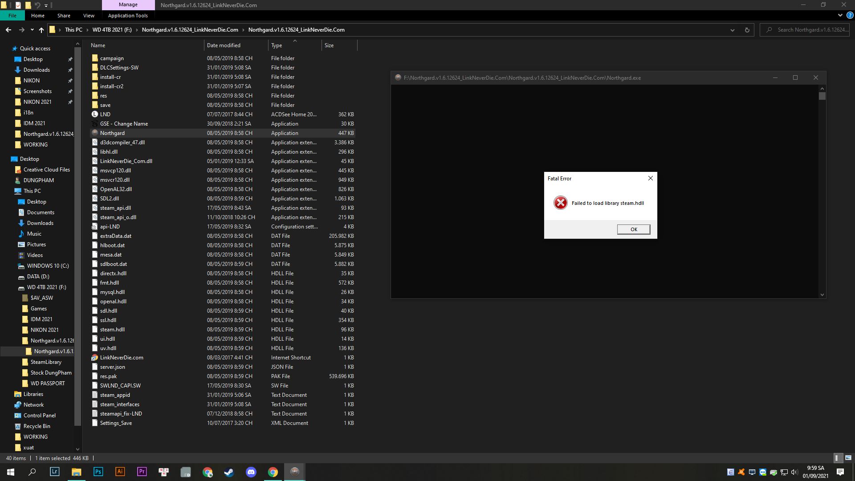Screen dimensions: 855x481
Task: Switch to large thumbnails view on status bar
Action: tap(848, 457)
